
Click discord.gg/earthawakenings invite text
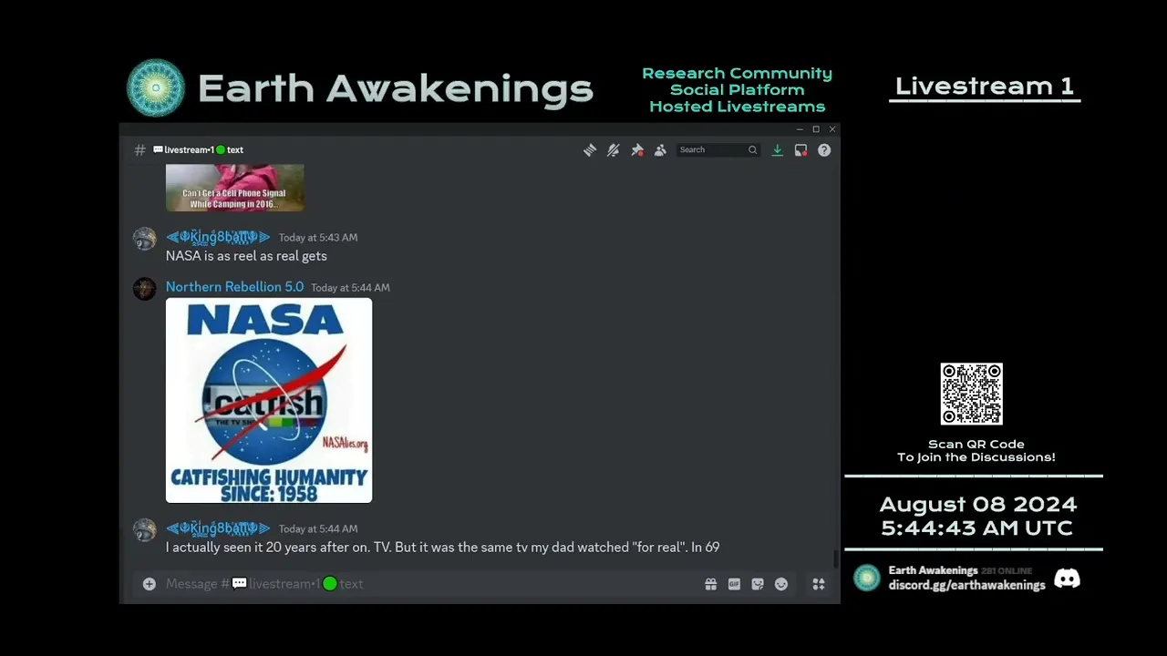[x=967, y=585]
